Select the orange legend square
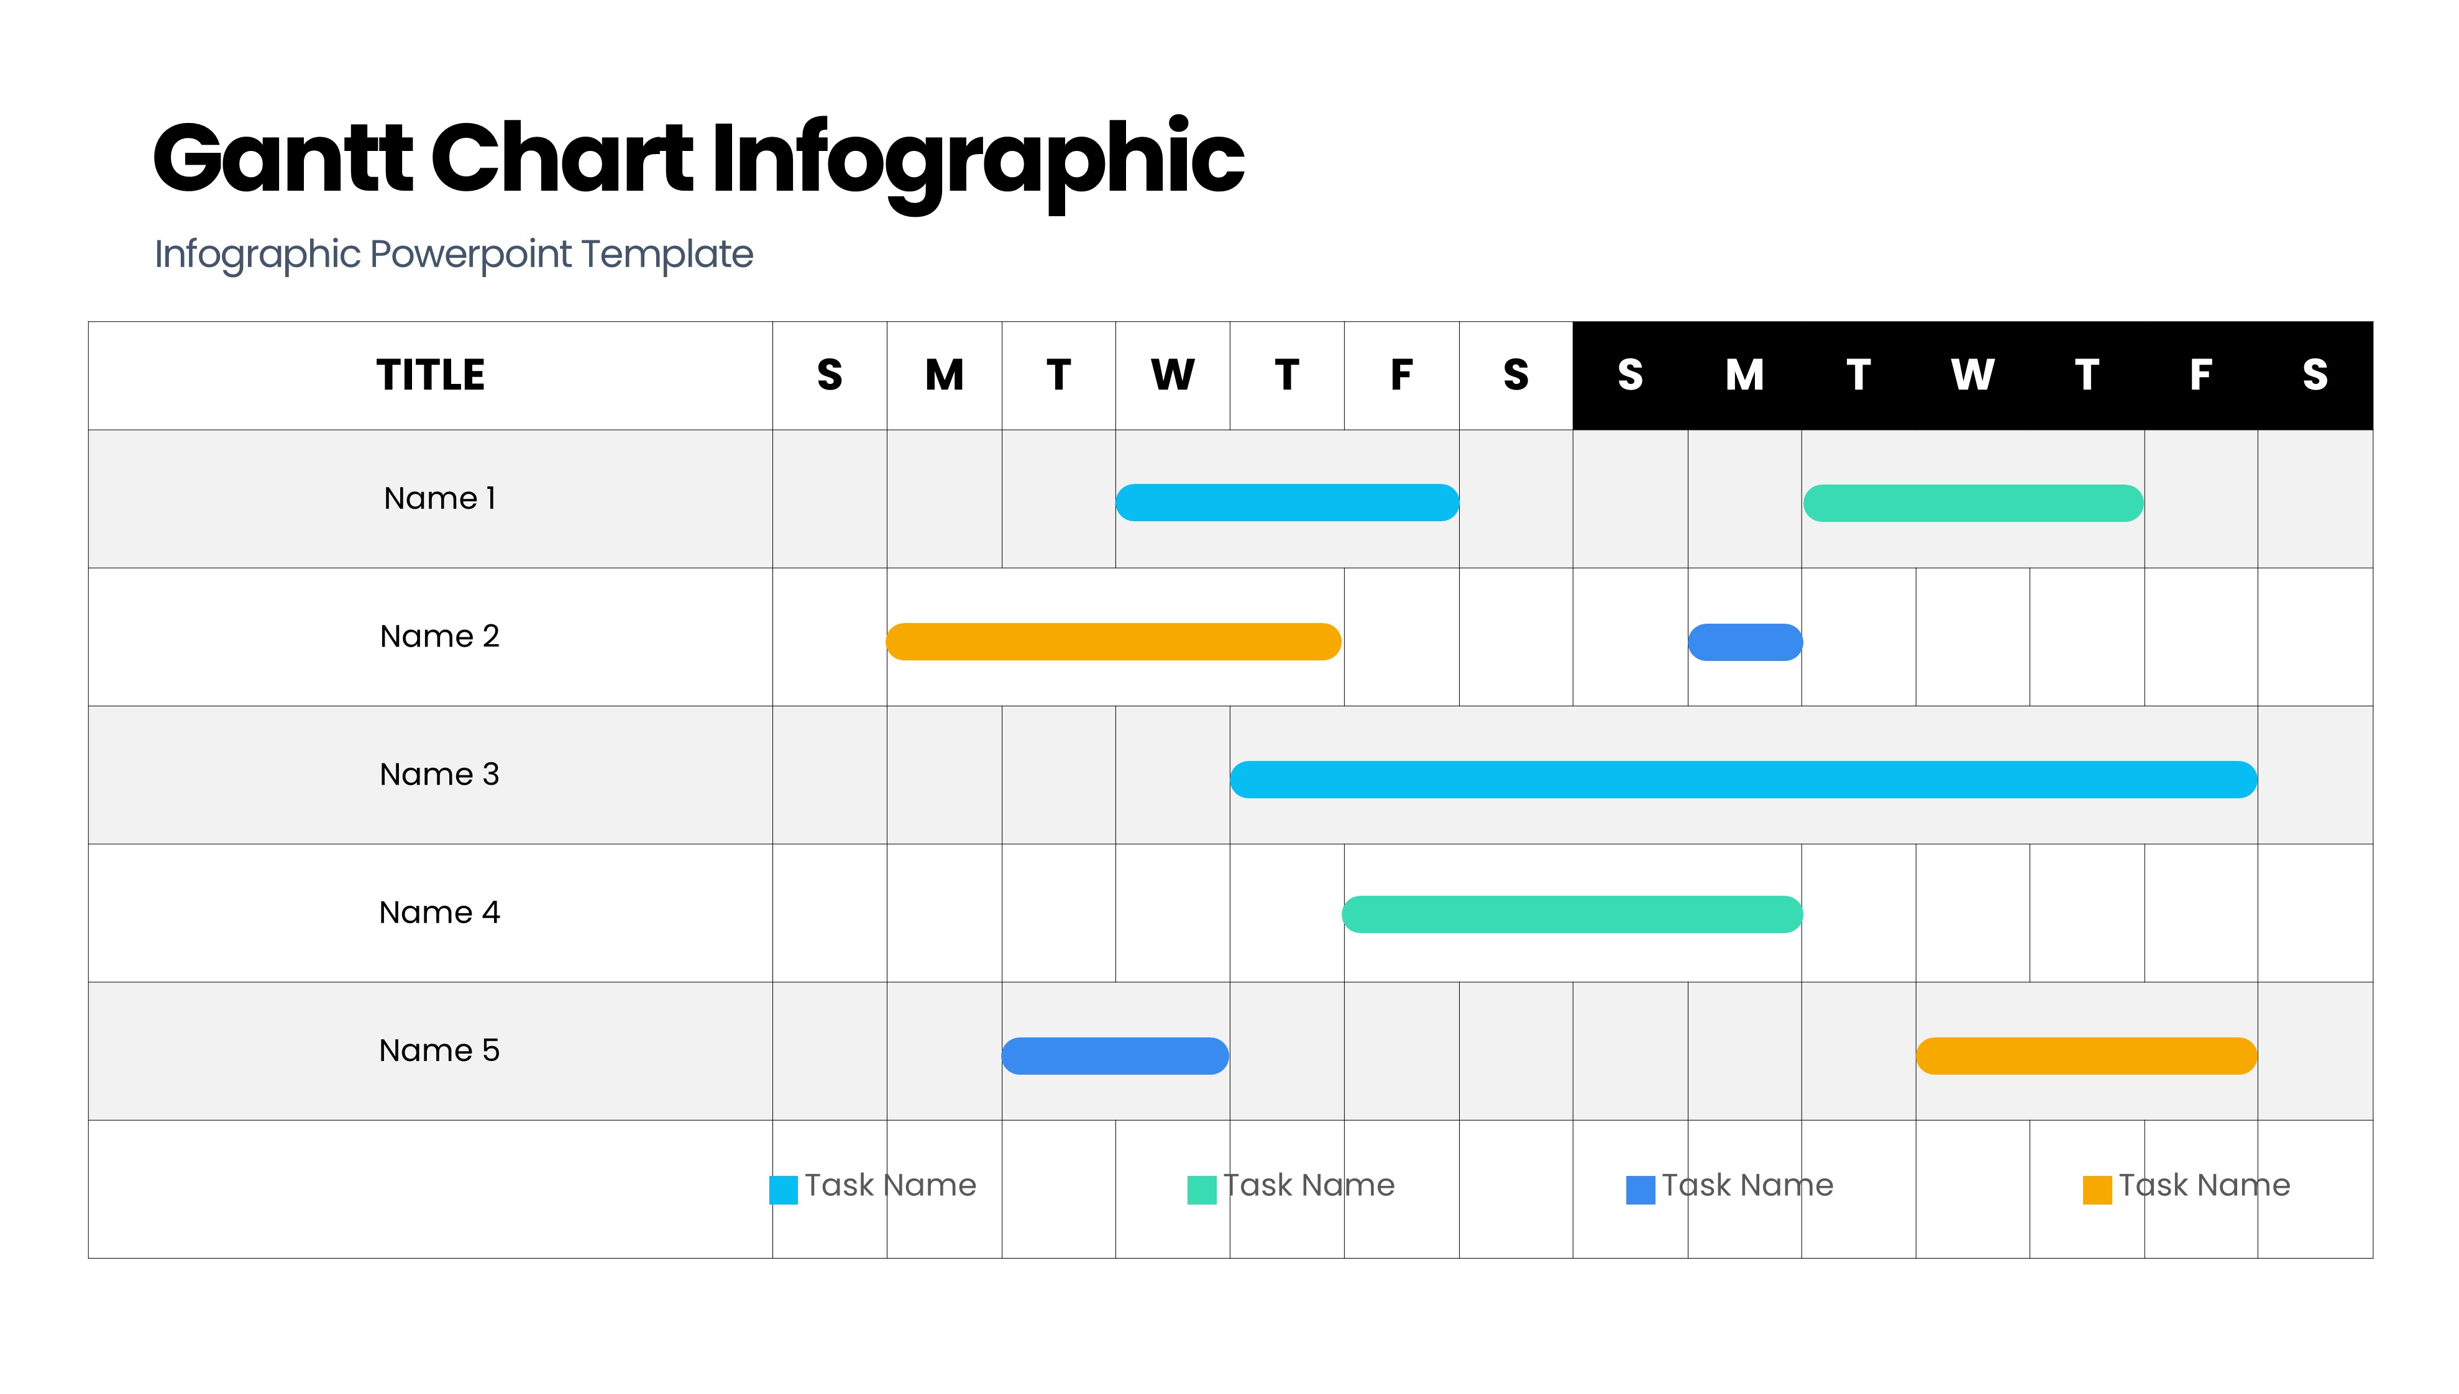Image resolution: width=2459 pixels, height=1394 pixels. click(2097, 1189)
